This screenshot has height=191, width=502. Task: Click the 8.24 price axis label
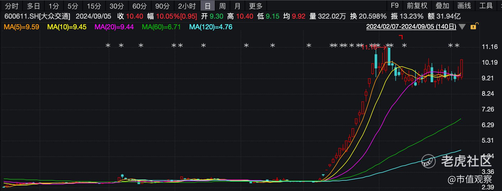pos(488,94)
